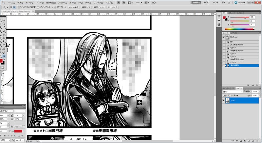The height and width of the screenshot is (143, 262).
Task: Add layer mask in Layers panel
Action: (x=241, y=141)
